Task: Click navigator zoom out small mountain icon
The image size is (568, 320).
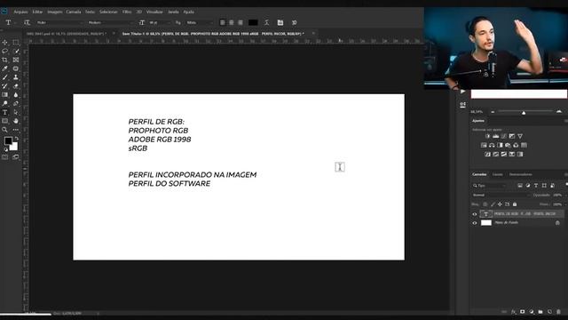Action: pos(493,112)
